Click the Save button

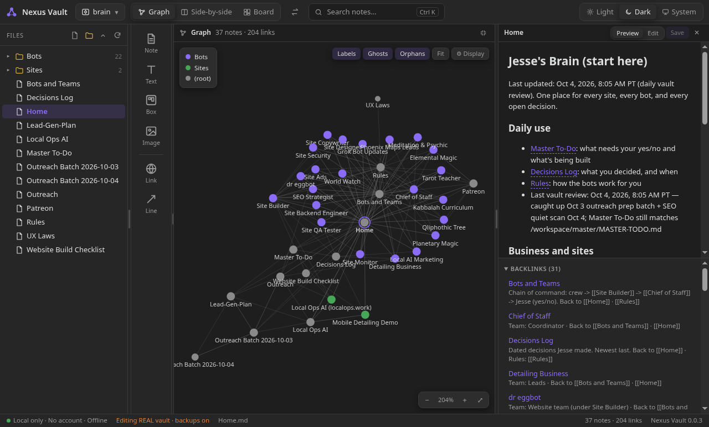pyautogui.click(x=677, y=33)
